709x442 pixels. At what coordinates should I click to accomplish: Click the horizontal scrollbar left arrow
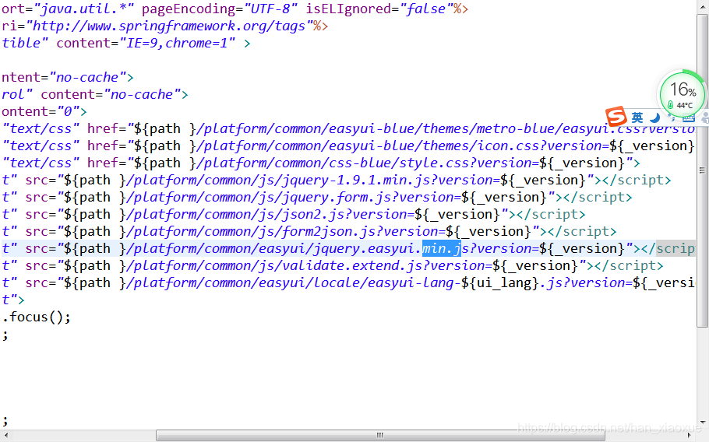[5, 435]
